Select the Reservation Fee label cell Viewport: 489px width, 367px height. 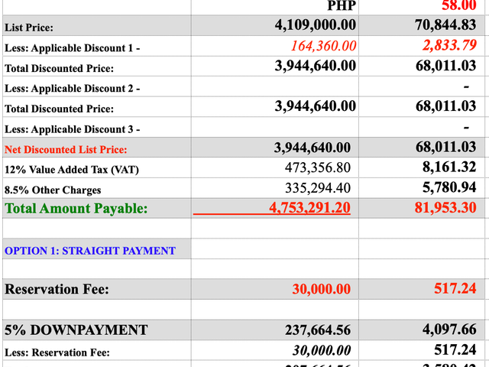[97, 289]
